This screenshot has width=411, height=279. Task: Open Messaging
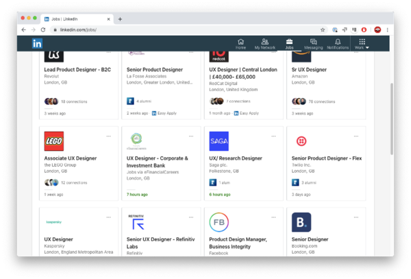[313, 44]
